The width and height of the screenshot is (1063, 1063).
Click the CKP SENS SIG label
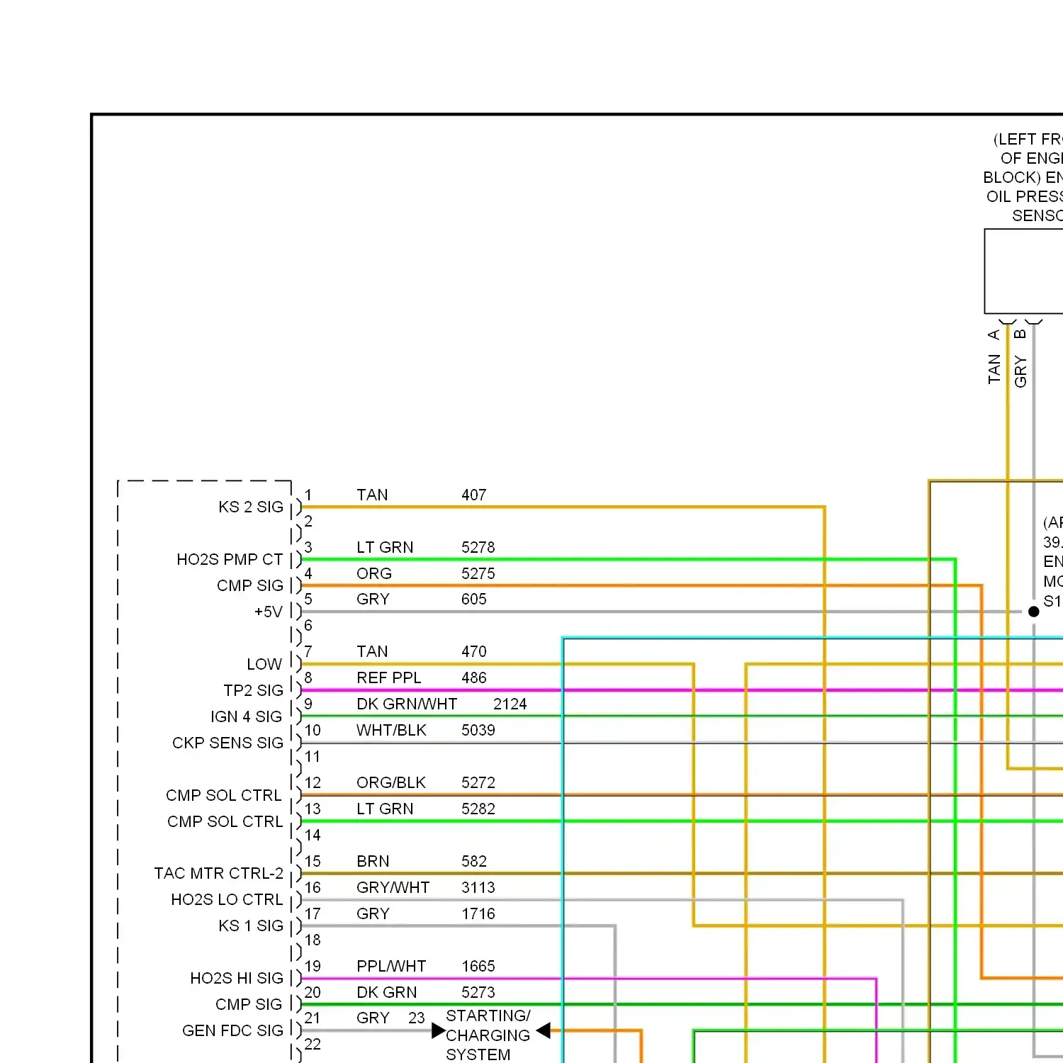coord(227,743)
